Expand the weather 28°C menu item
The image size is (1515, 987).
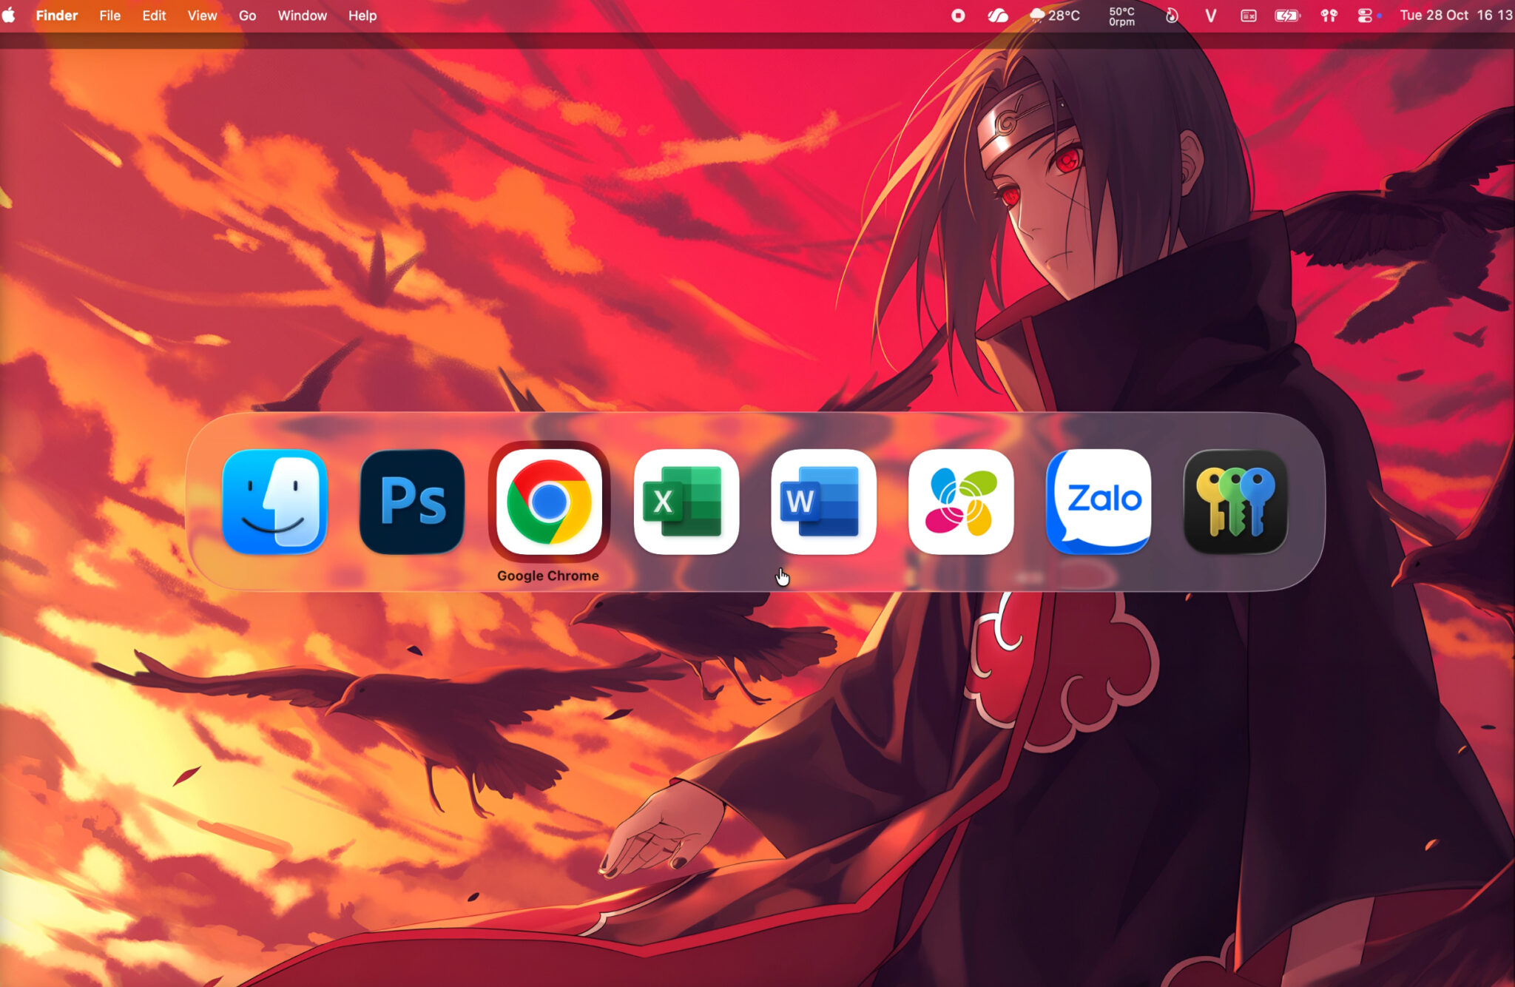pyautogui.click(x=1055, y=16)
